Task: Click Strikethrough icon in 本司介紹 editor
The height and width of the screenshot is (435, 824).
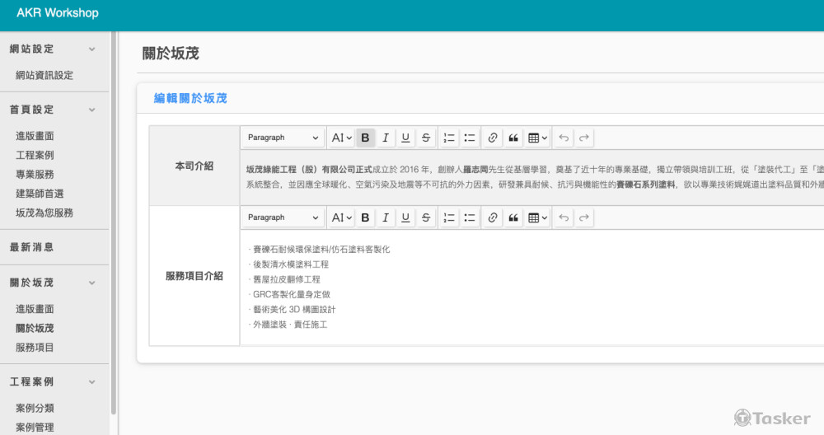Action: [x=425, y=138]
